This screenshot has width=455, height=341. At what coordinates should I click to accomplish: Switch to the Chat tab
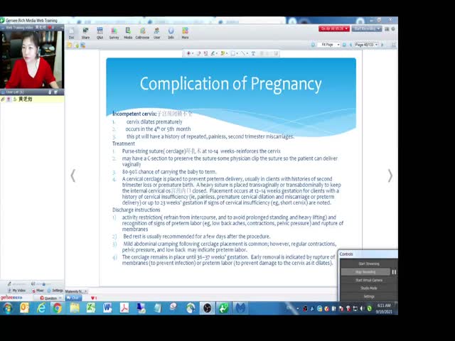73,298
